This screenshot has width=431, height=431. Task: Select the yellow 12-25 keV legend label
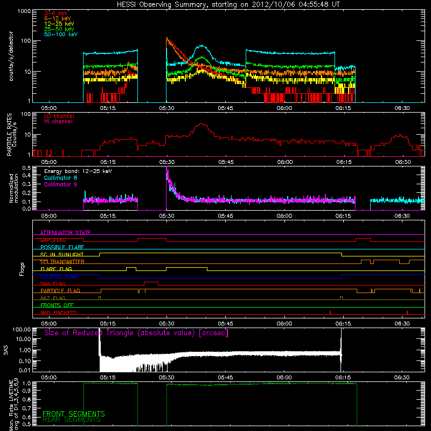(59, 24)
